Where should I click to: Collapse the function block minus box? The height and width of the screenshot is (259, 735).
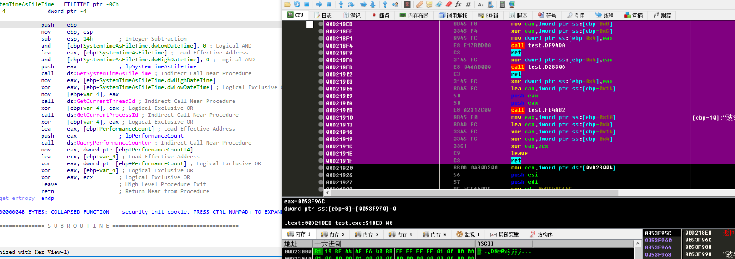[x=310, y=24]
